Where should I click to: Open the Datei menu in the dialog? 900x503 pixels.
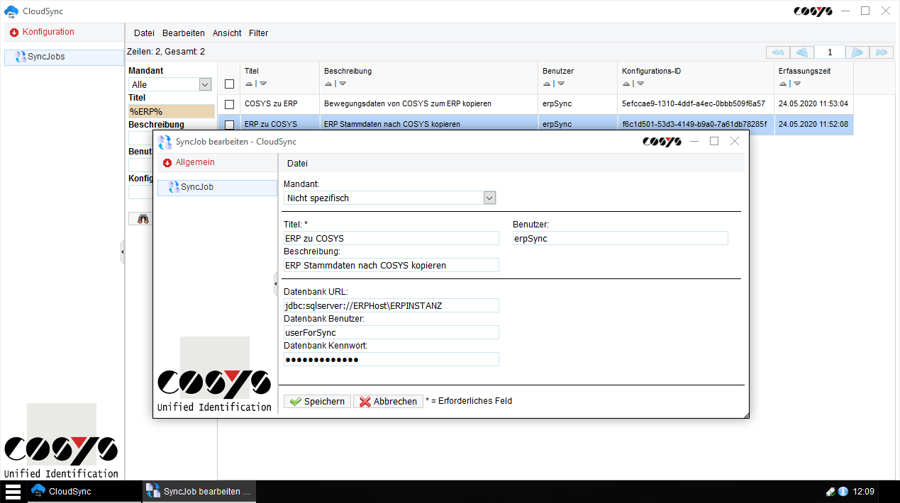pyautogui.click(x=297, y=164)
